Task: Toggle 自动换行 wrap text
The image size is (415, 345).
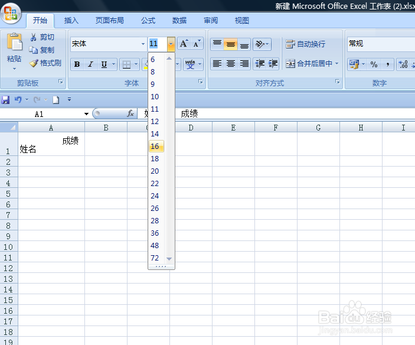Action: (305, 44)
